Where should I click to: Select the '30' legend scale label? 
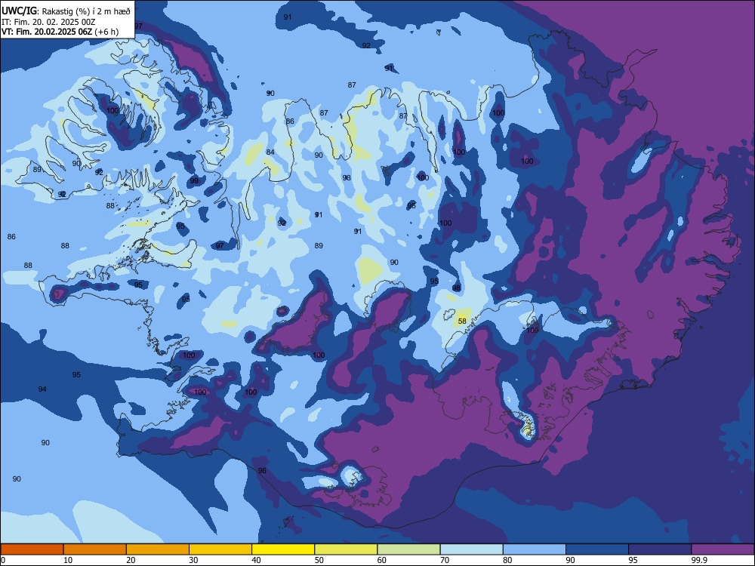193,560
